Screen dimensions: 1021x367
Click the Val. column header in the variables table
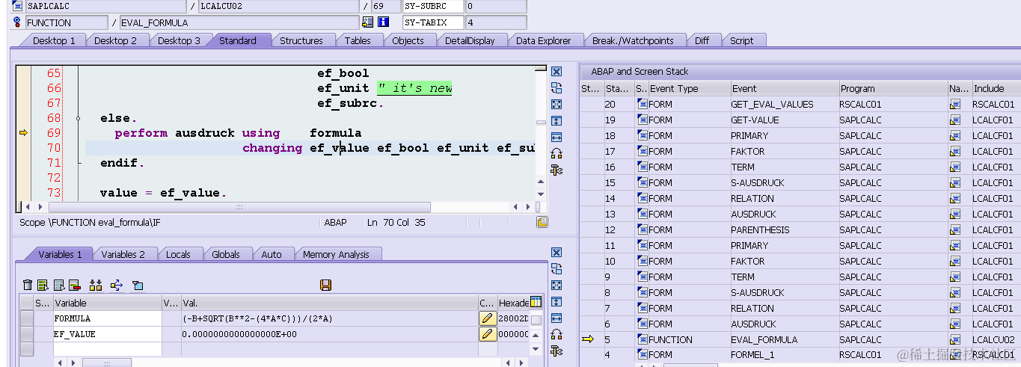[x=329, y=303]
